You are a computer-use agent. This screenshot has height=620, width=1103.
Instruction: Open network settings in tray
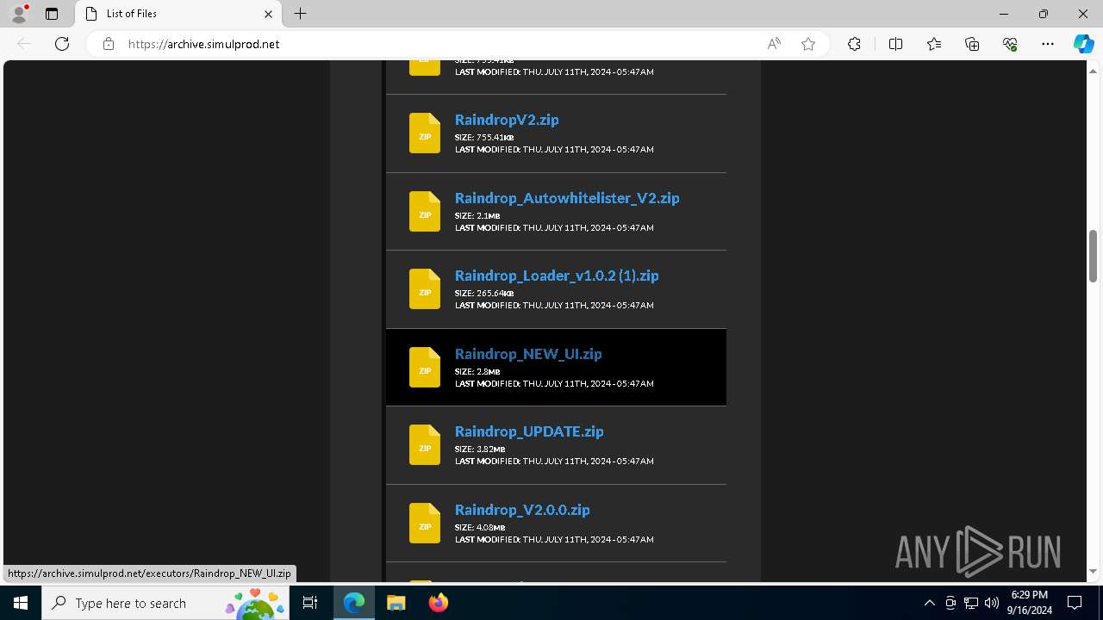click(971, 603)
